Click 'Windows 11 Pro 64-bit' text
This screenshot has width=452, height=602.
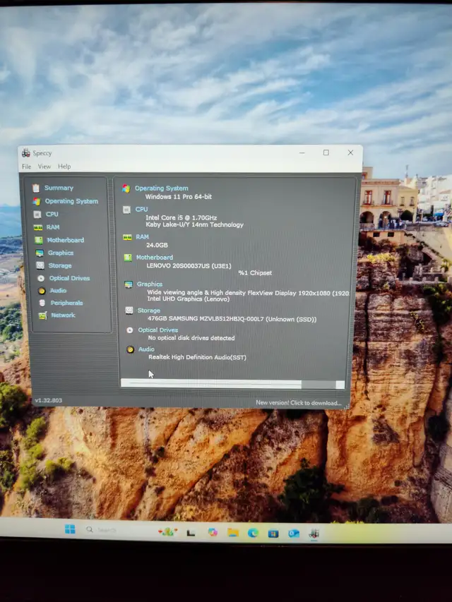point(179,197)
